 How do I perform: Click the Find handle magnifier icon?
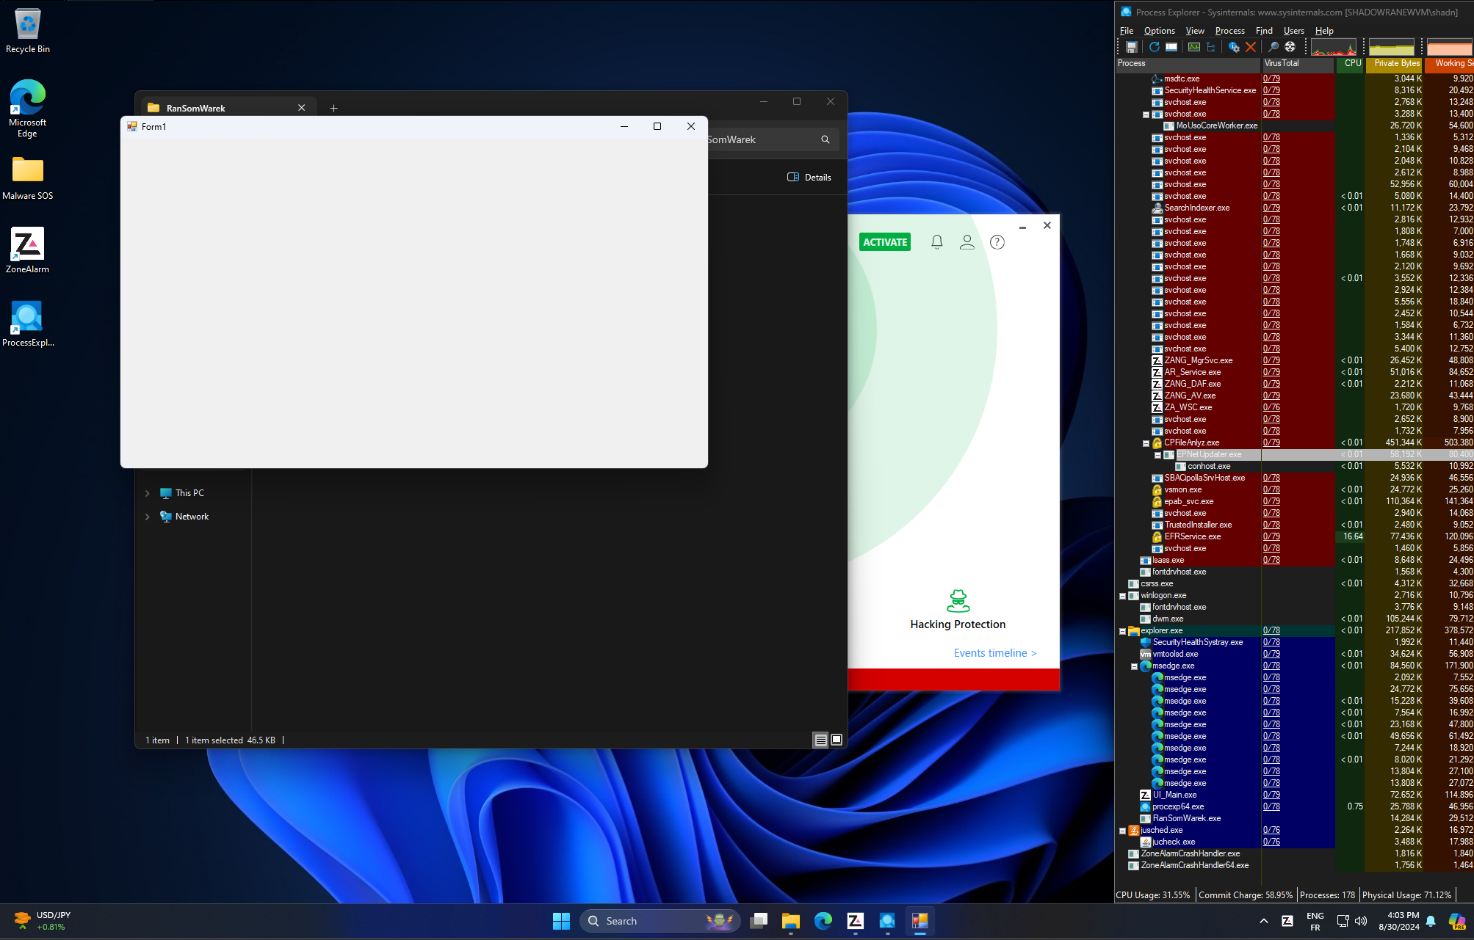(1274, 47)
